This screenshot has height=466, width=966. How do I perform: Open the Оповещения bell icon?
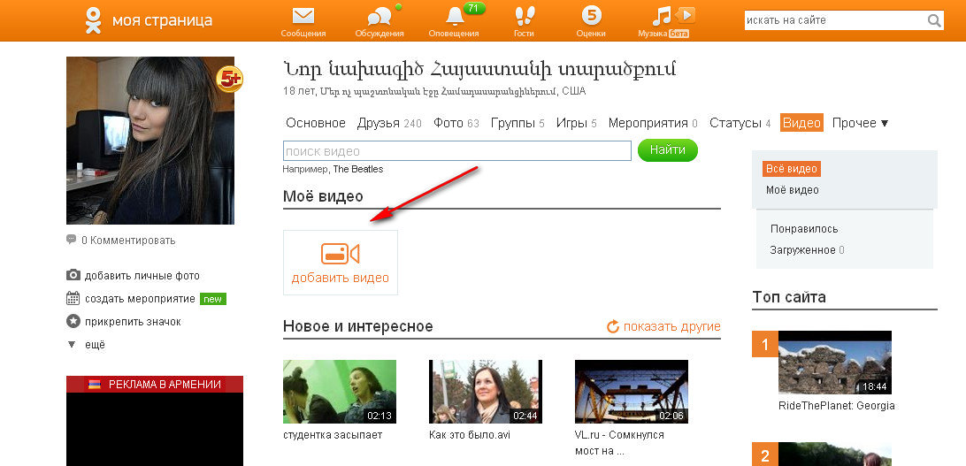click(455, 16)
